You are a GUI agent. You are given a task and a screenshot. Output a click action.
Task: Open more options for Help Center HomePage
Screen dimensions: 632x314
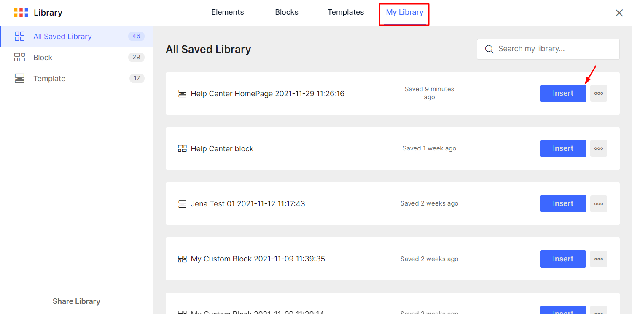pos(599,93)
